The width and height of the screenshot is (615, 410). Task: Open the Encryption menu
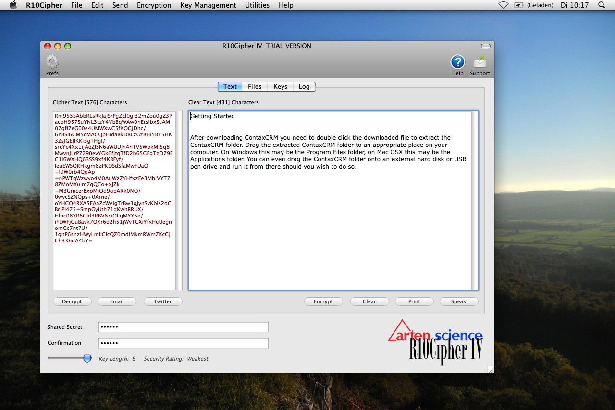click(x=154, y=5)
